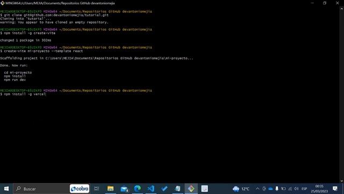
Task: Open OneDrive cloud icon in system tray
Action: [270, 189]
